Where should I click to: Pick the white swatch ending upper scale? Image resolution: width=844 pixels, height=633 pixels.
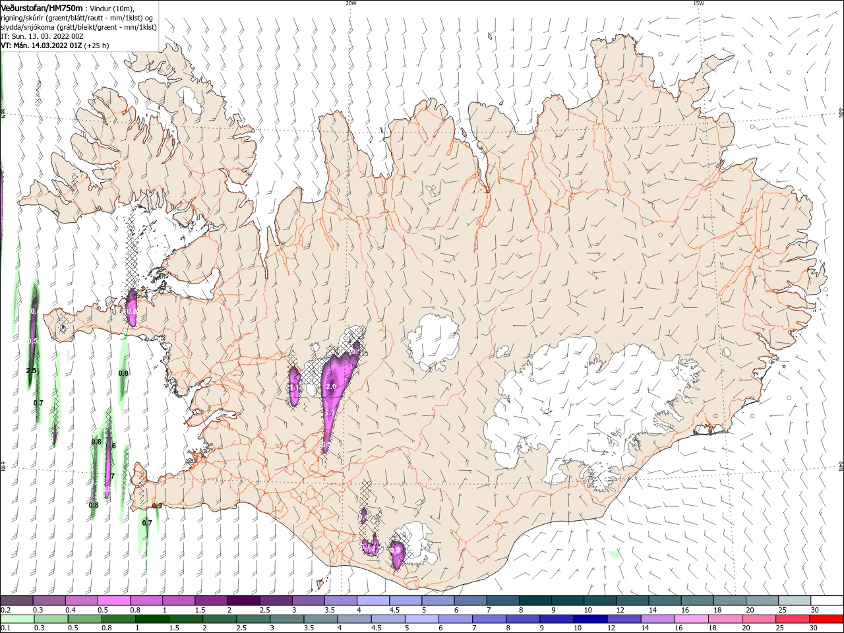click(x=828, y=601)
